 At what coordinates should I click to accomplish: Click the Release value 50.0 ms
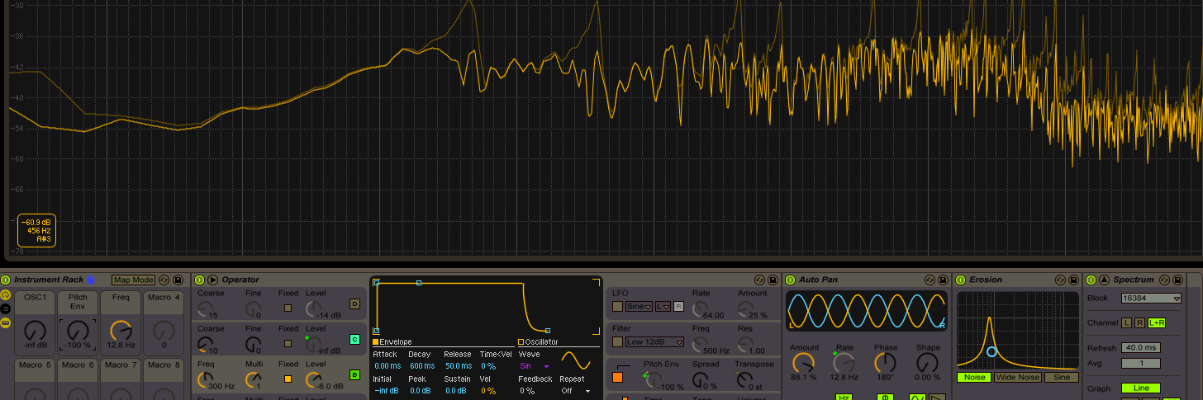tap(457, 365)
